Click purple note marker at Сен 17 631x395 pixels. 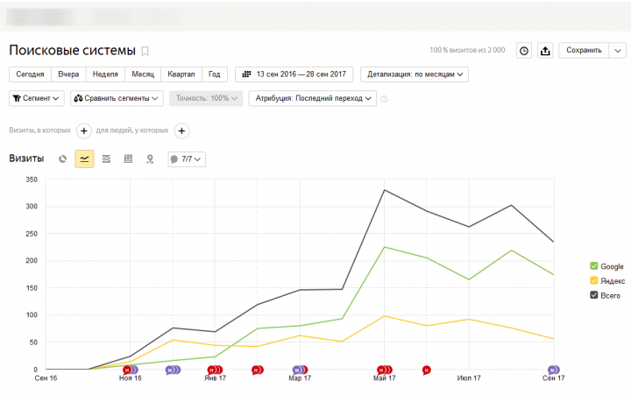pos(553,370)
